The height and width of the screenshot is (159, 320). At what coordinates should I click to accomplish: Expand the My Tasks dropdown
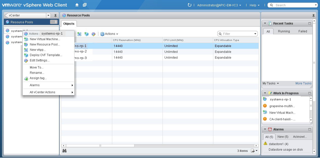click(x=271, y=83)
